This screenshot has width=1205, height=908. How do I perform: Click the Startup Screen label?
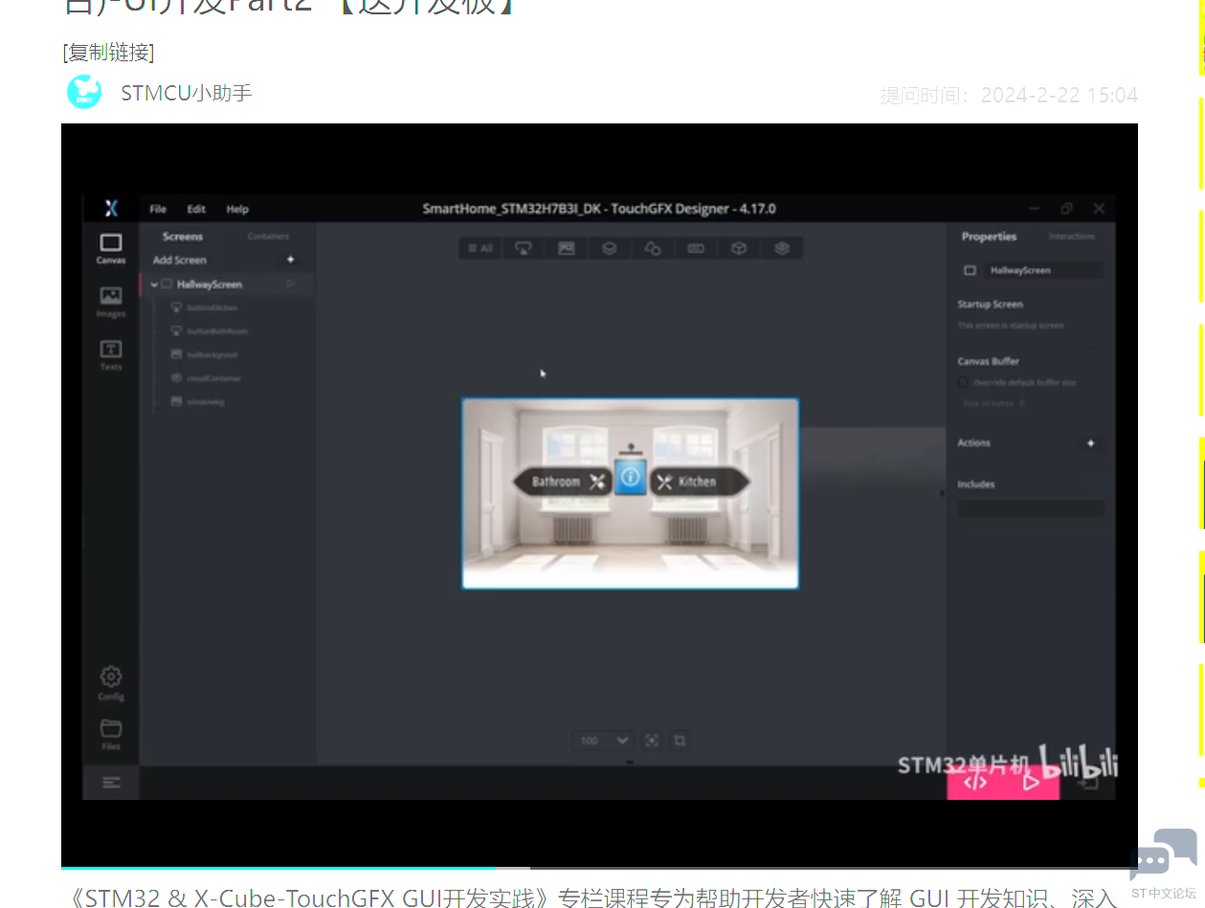coord(990,304)
